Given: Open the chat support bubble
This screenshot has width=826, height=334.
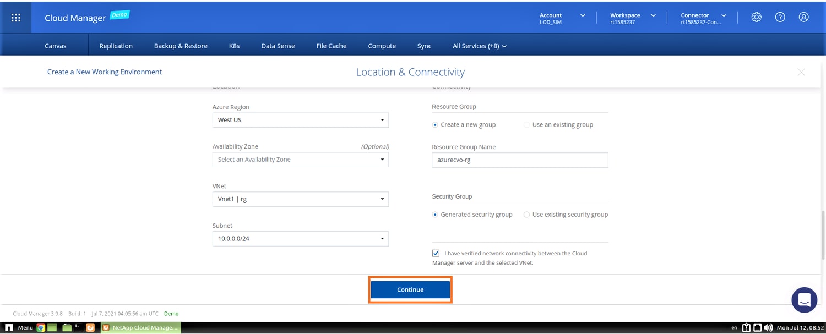Looking at the screenshot, I should click(x=803, y=300).
